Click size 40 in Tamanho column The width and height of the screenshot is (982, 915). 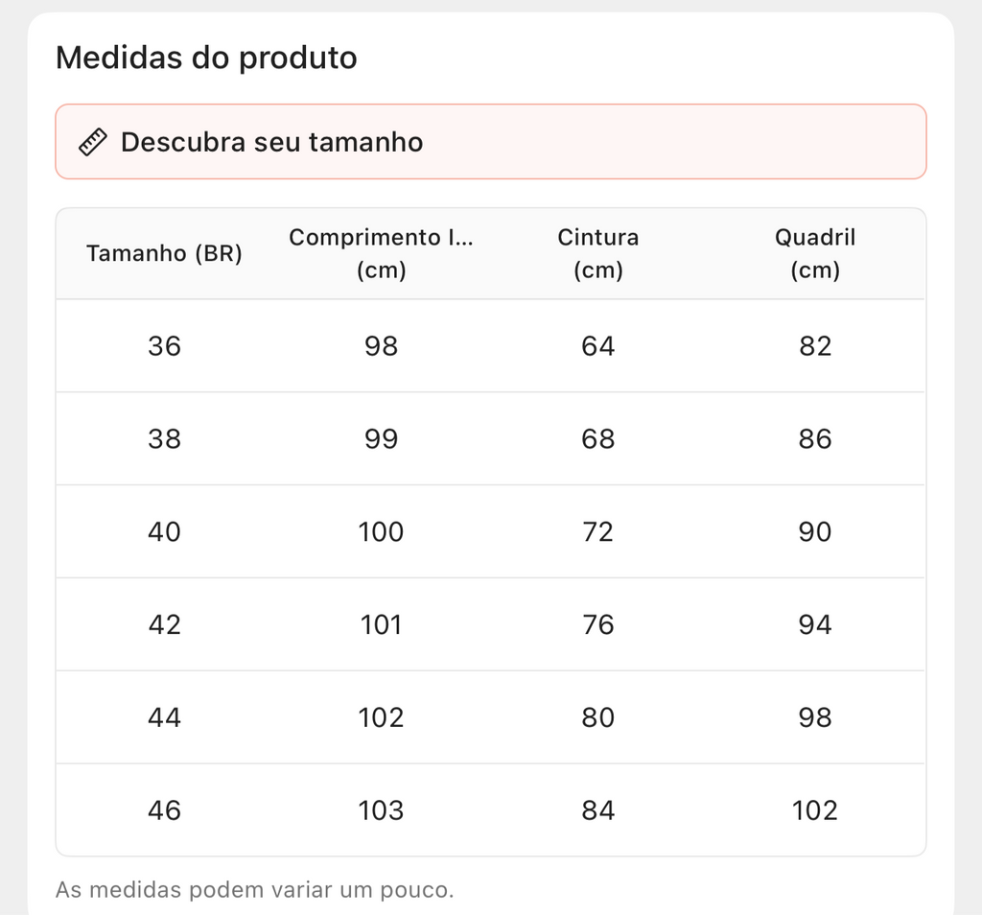(164, 532)
